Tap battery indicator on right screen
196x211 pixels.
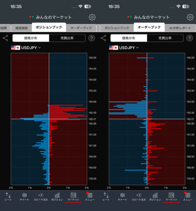[x=186, y=7]
